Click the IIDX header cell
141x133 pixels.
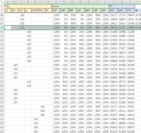tap(21, 11)
